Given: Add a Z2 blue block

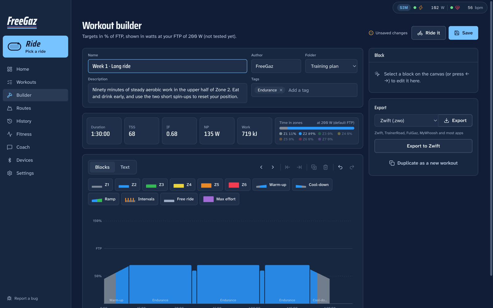Looking at the screenshot, I should pos(127,185).
